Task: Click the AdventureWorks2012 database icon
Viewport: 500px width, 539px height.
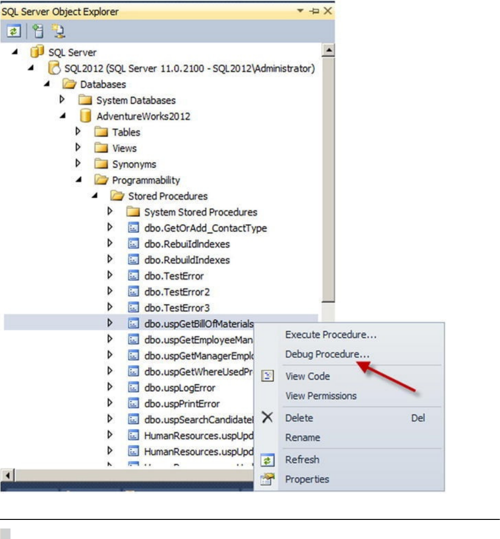Action: pos(85,116)
